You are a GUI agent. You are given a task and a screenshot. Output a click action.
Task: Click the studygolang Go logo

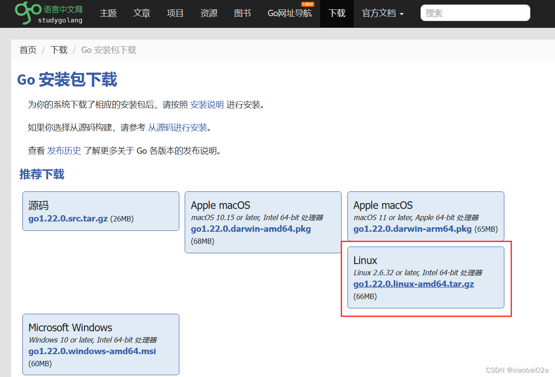[48, 13]
